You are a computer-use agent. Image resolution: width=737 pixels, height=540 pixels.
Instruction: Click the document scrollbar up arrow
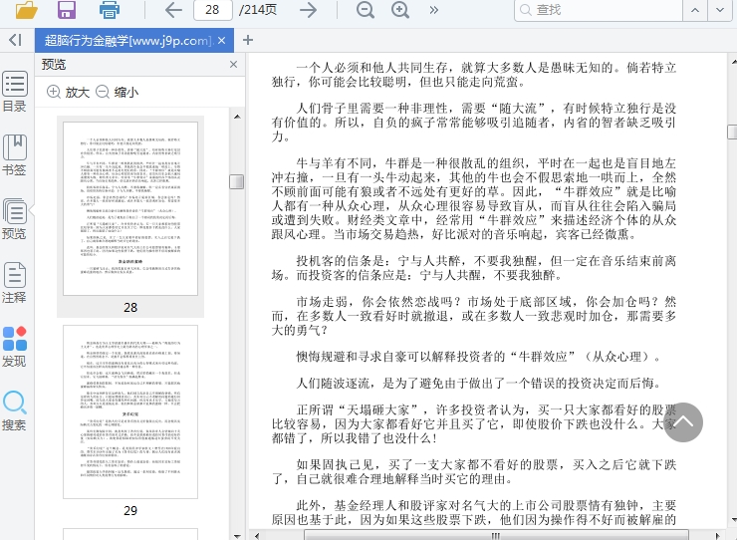[733, 62]
